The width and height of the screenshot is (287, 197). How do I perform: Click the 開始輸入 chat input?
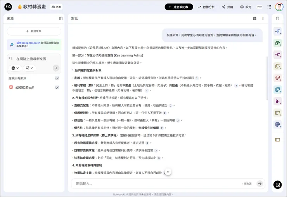tap(157, 183)
